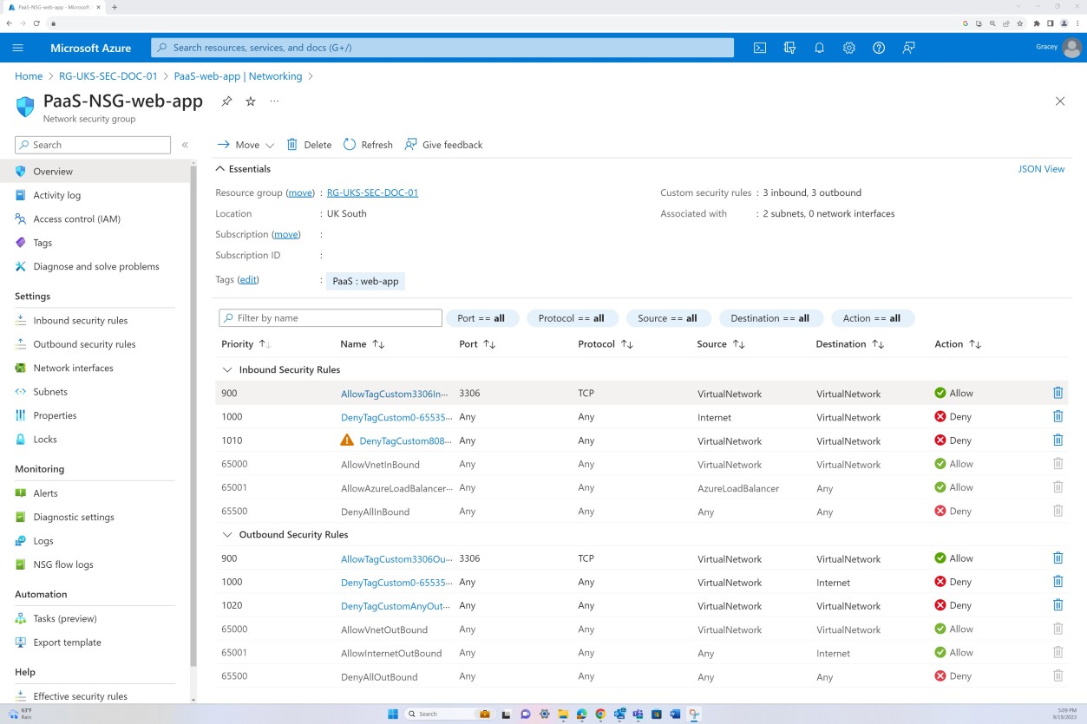Add PaaS-NSG-web-app to favorites via star
Viewport: 1087px width, 724px height.
tap(250, 101)
